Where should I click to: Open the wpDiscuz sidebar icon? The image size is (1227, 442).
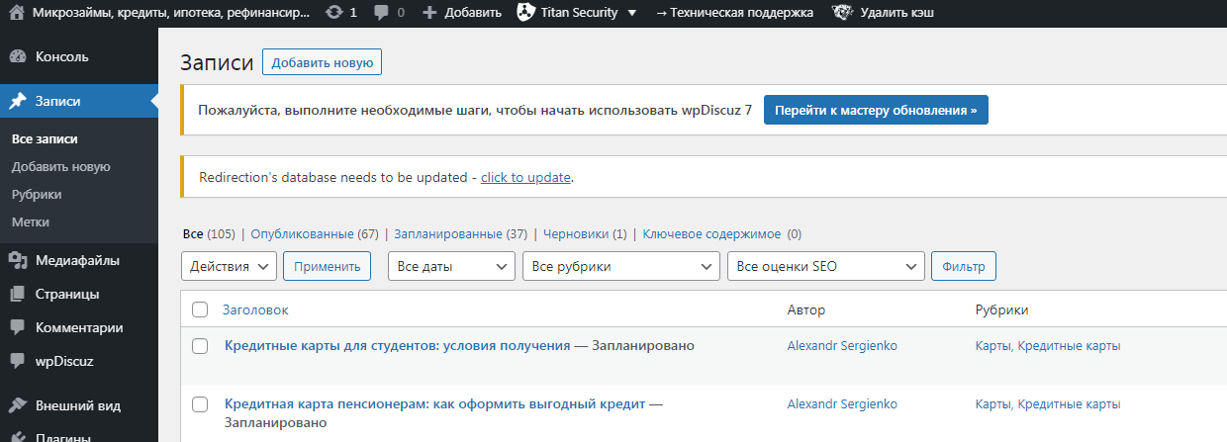tap(17, 361)
